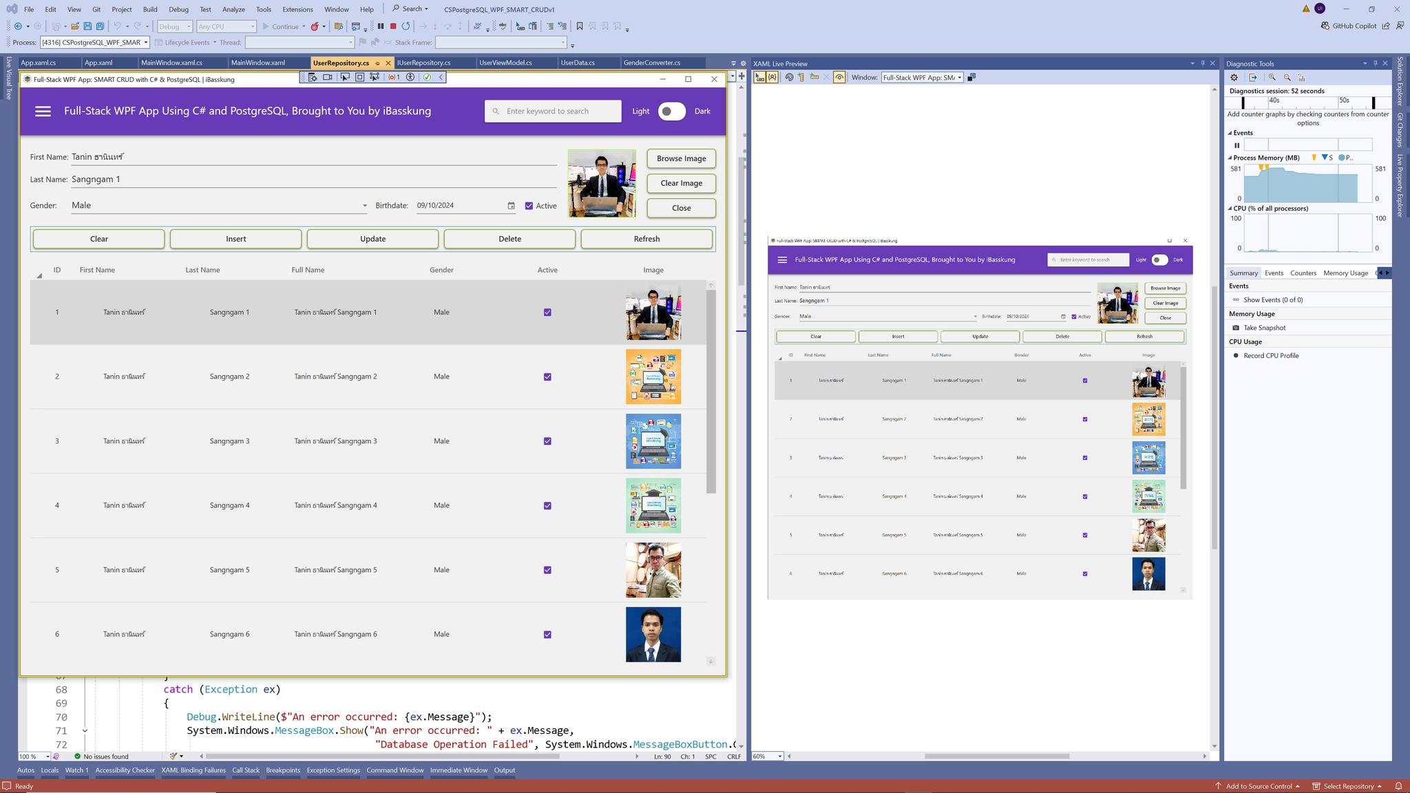Click the bookmark icon in the main toolbar
The image size is (1410, 793).
point(580,26)
